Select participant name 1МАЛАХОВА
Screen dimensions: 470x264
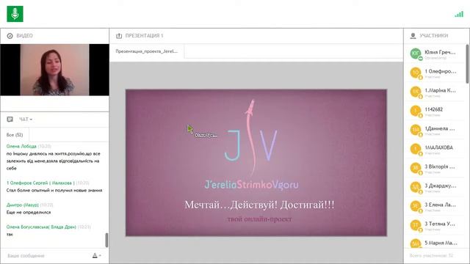439,147
